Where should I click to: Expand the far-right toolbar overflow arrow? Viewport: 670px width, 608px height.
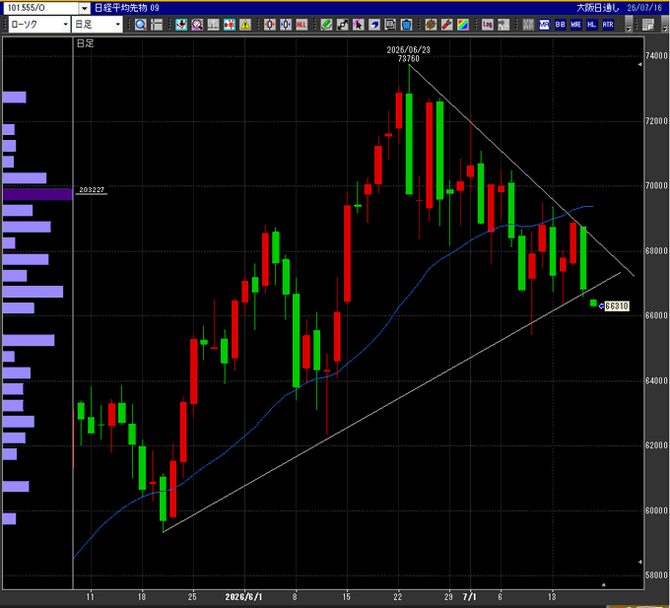pyautogui.click(x=665, y=25)
